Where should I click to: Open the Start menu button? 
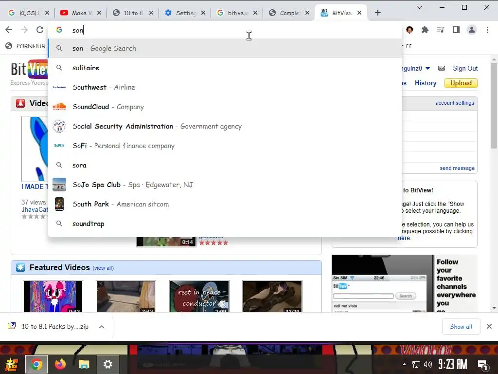pyautogui.click(x=12, y=364)
